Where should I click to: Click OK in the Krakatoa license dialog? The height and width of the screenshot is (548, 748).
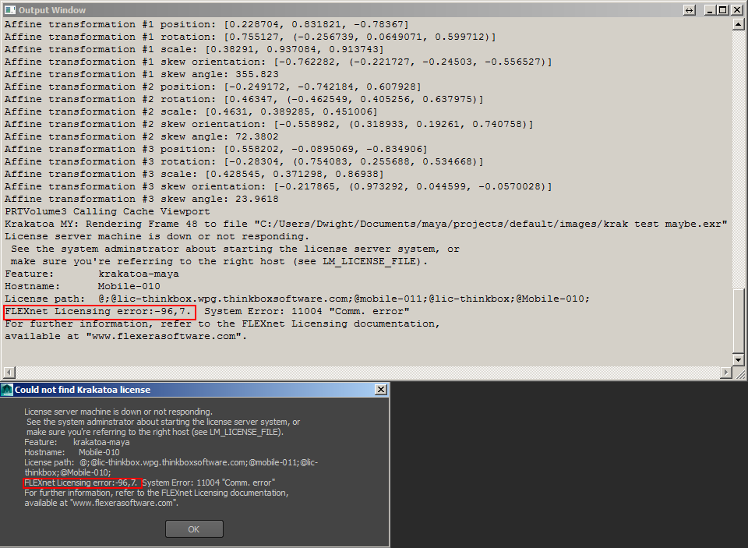click(x=194, y=529)
